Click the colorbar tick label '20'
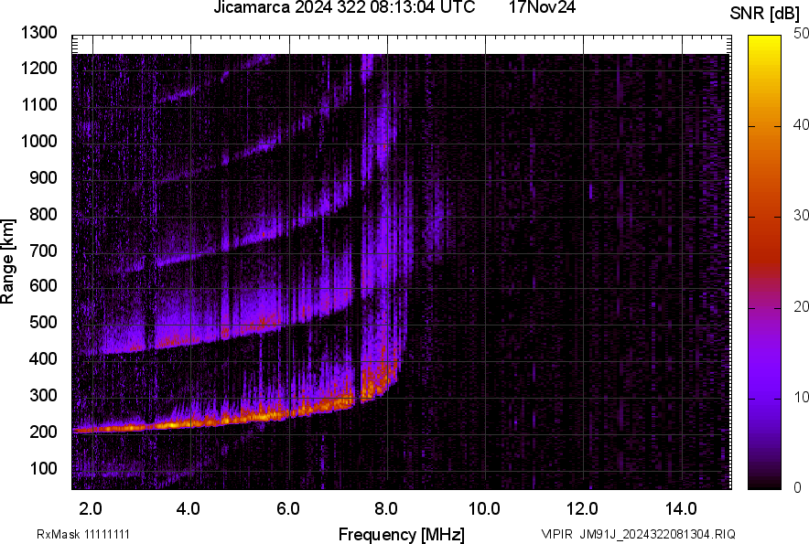 click(801, 307)
